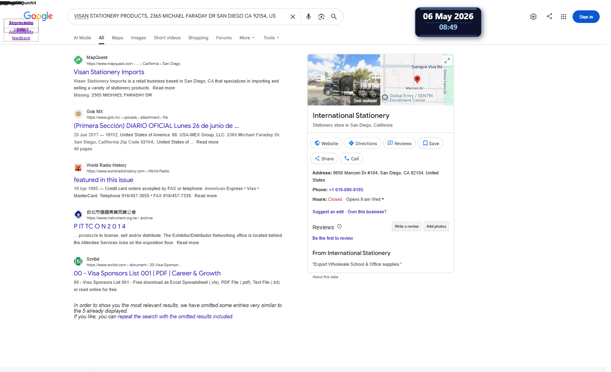Image resolution: width=611 pixels, height=372 pixels.
Task: Open the 'featured in this issue' result
Action: tap(103, 180)
